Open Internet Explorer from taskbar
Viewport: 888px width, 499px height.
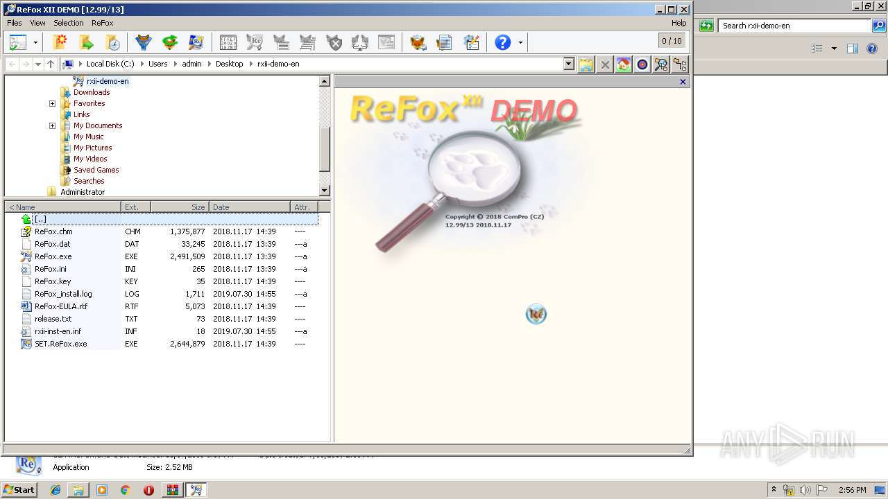(55, 490)
